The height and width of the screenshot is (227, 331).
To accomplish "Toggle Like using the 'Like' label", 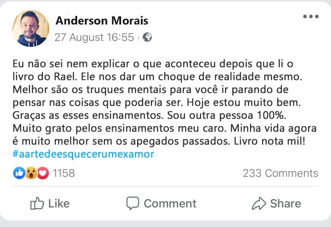I will pos(59,203).
